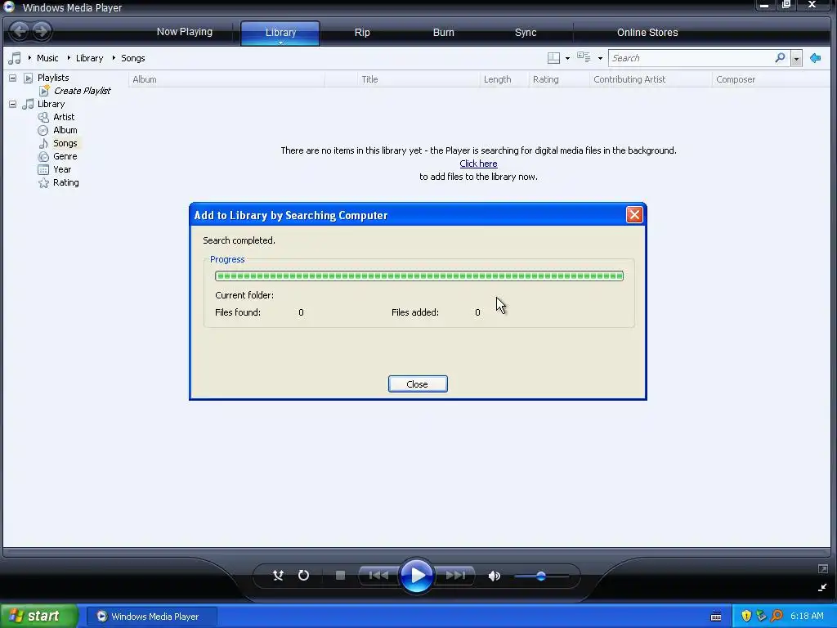Click the security shield tray icon
The height and width of the screenshot is (628, 837).
click(746, 617)
